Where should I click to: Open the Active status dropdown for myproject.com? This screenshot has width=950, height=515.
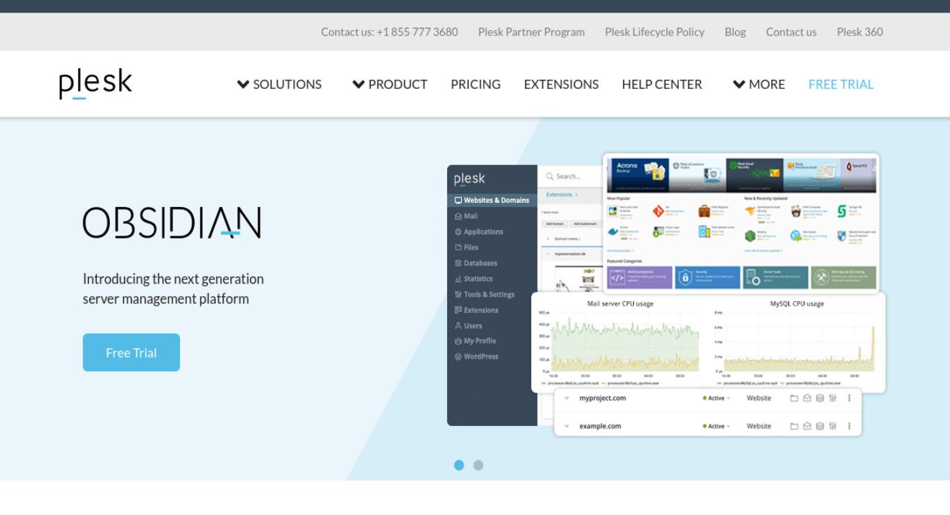(x=716, y=398)
